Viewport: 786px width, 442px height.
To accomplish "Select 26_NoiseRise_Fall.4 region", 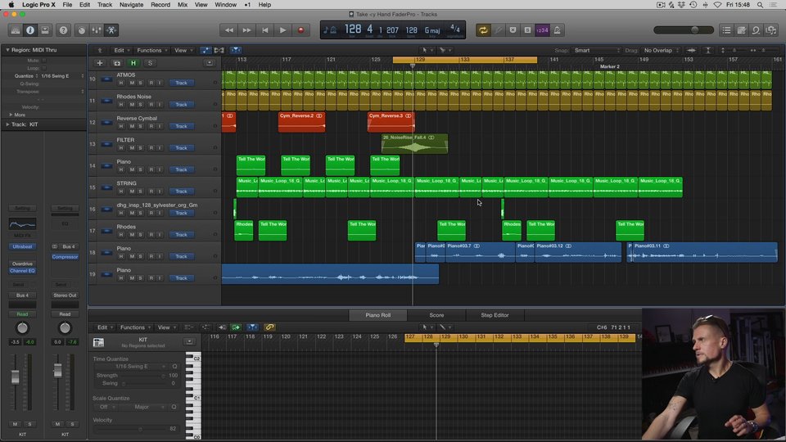I will pyautogui.click(x=414, y=144).
